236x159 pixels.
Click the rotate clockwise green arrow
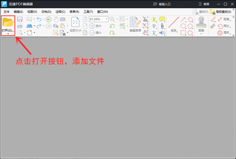112,33
